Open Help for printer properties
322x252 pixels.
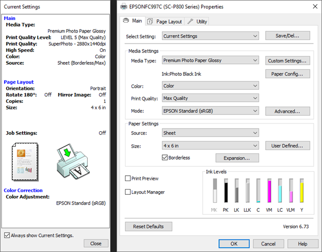[303, 244]
